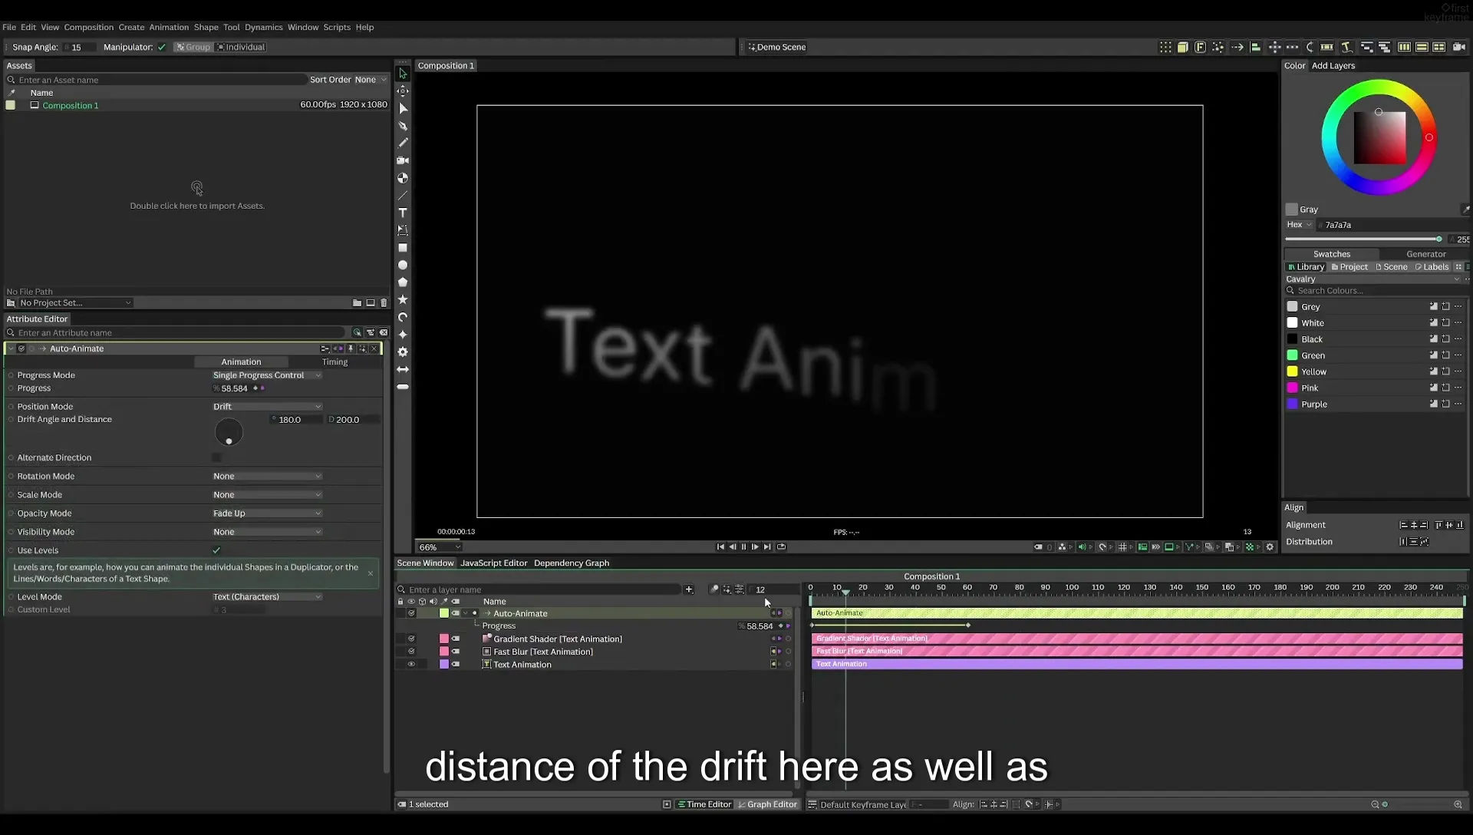Click the Arrow select tool
The image size is (1473, 835).
pos(403,74)
